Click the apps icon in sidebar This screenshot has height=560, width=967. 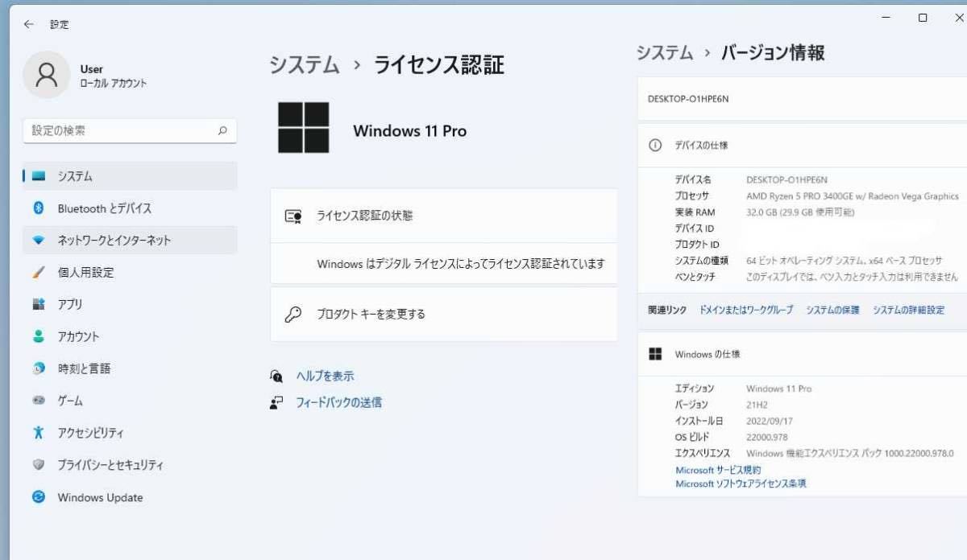(38, 304)
